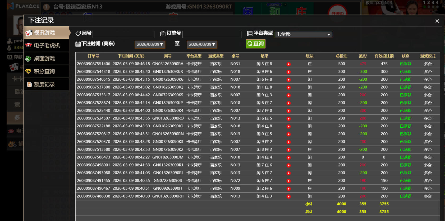
Task: Focus the 订单号 text box
Action: [x=212, y=34]
